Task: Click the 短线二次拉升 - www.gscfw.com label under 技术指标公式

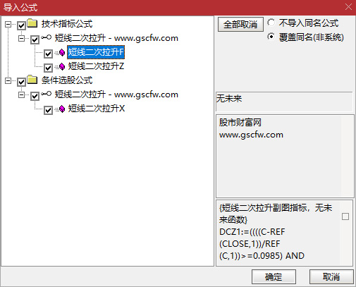Action: point(116,38)
